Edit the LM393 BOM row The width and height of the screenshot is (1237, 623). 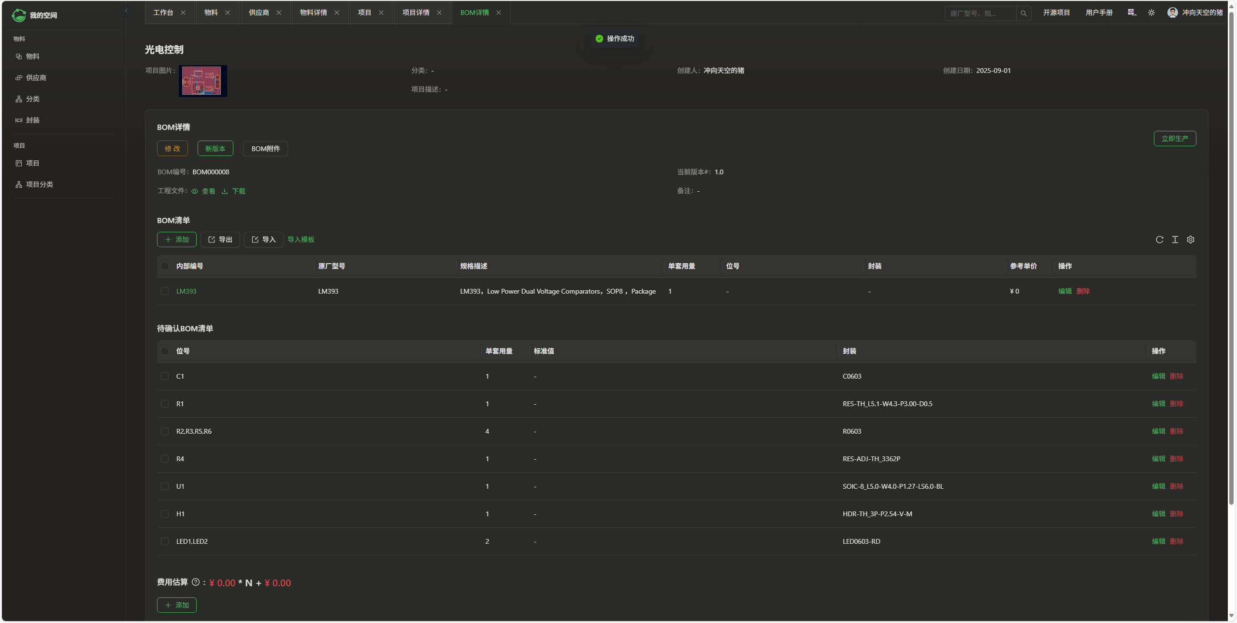1065,291
